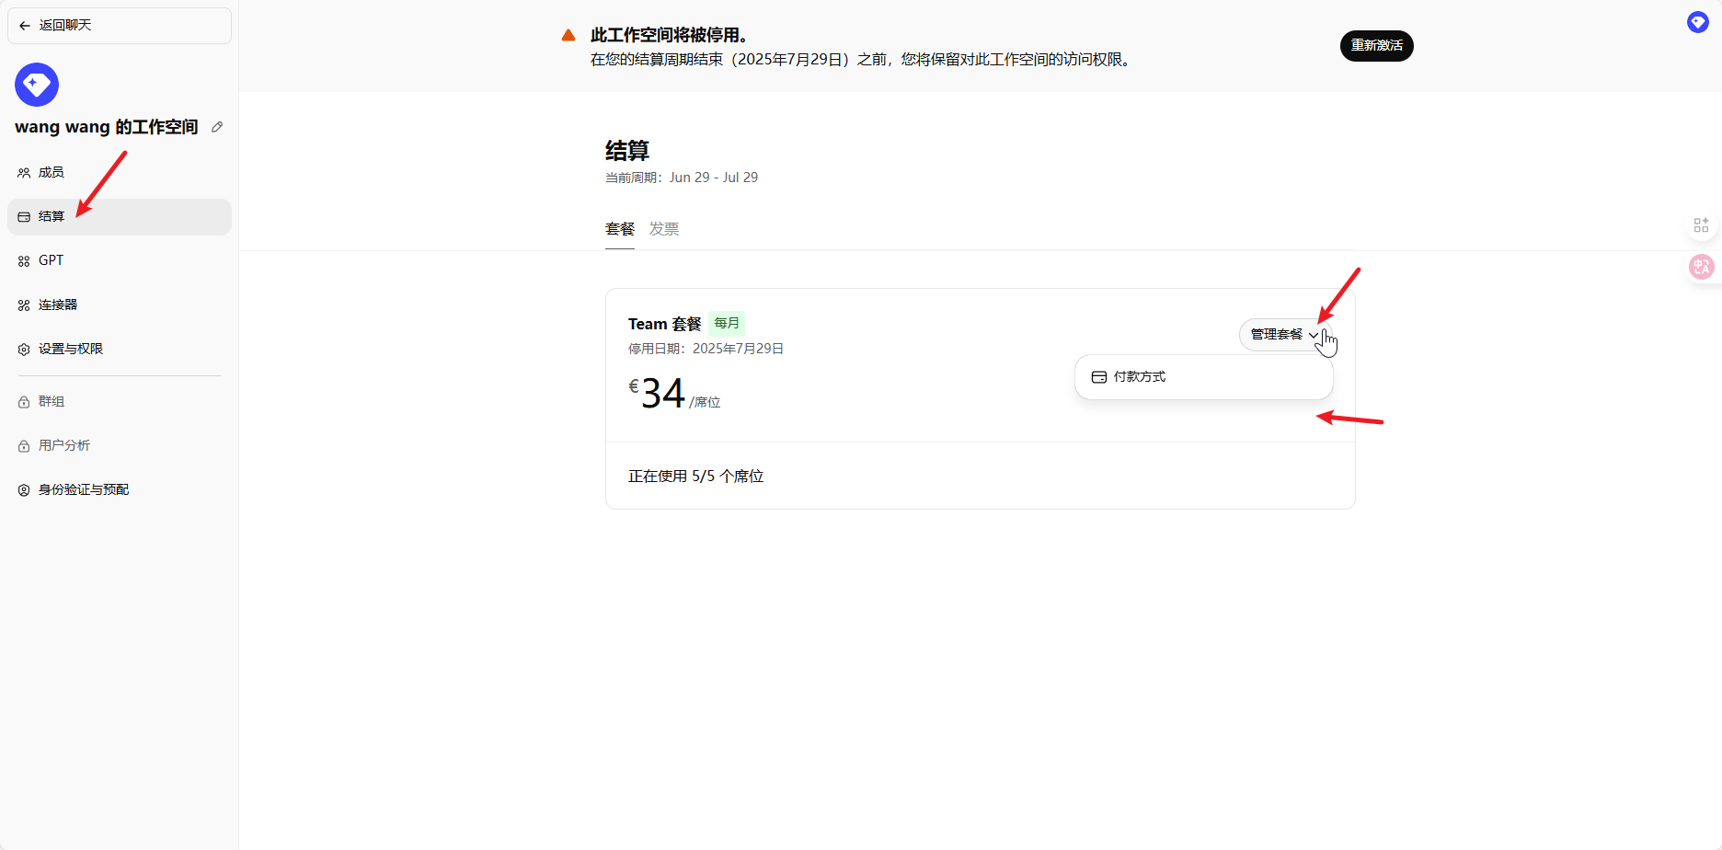Click the pink translate icon on right edge
This screenshot has width=1722, height=850.
pyautogui.click(x=1701, y=267)
